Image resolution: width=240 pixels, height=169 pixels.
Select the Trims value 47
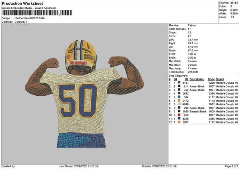(189, 36)
